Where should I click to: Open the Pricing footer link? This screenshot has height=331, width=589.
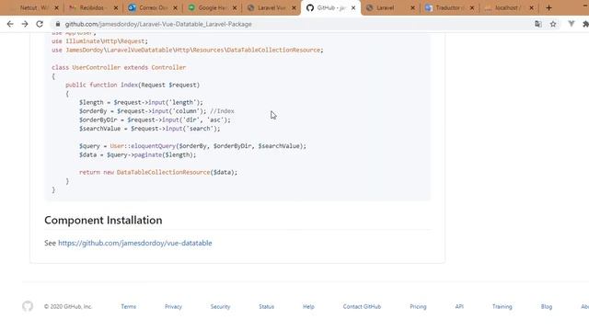click(418, 306)
